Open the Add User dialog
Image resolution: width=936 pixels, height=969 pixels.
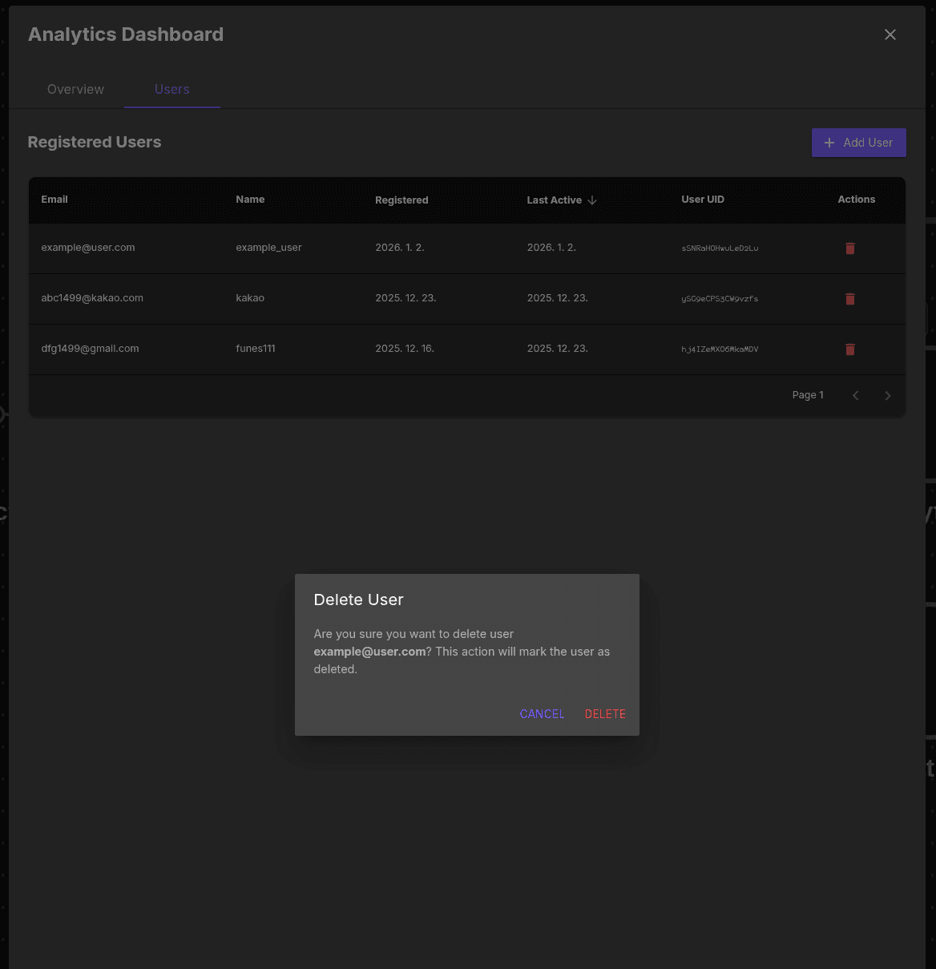point(858,142)
